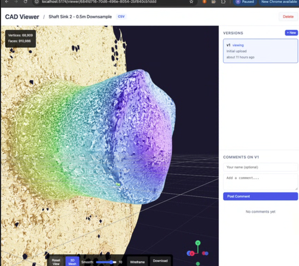Click the browser back arrow
This screenshot has width=299, height=266.
point(7,2)
